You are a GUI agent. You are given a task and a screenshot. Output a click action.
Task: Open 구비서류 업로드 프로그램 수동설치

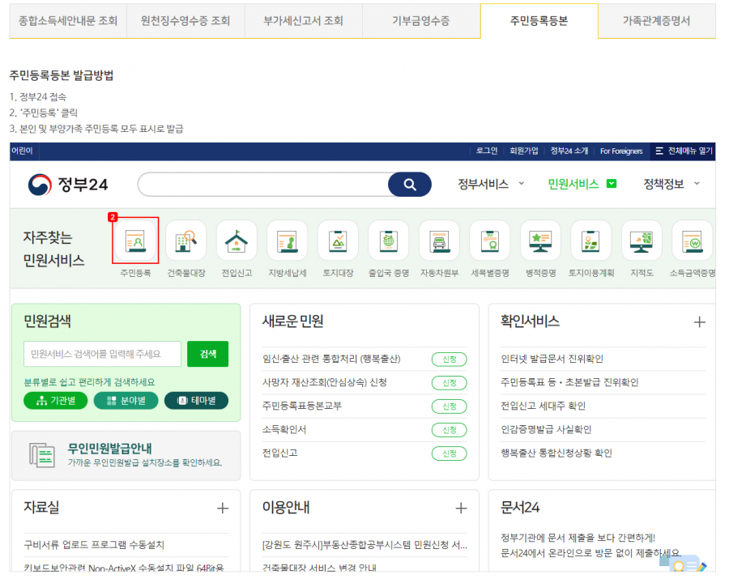tap(94, 545)
